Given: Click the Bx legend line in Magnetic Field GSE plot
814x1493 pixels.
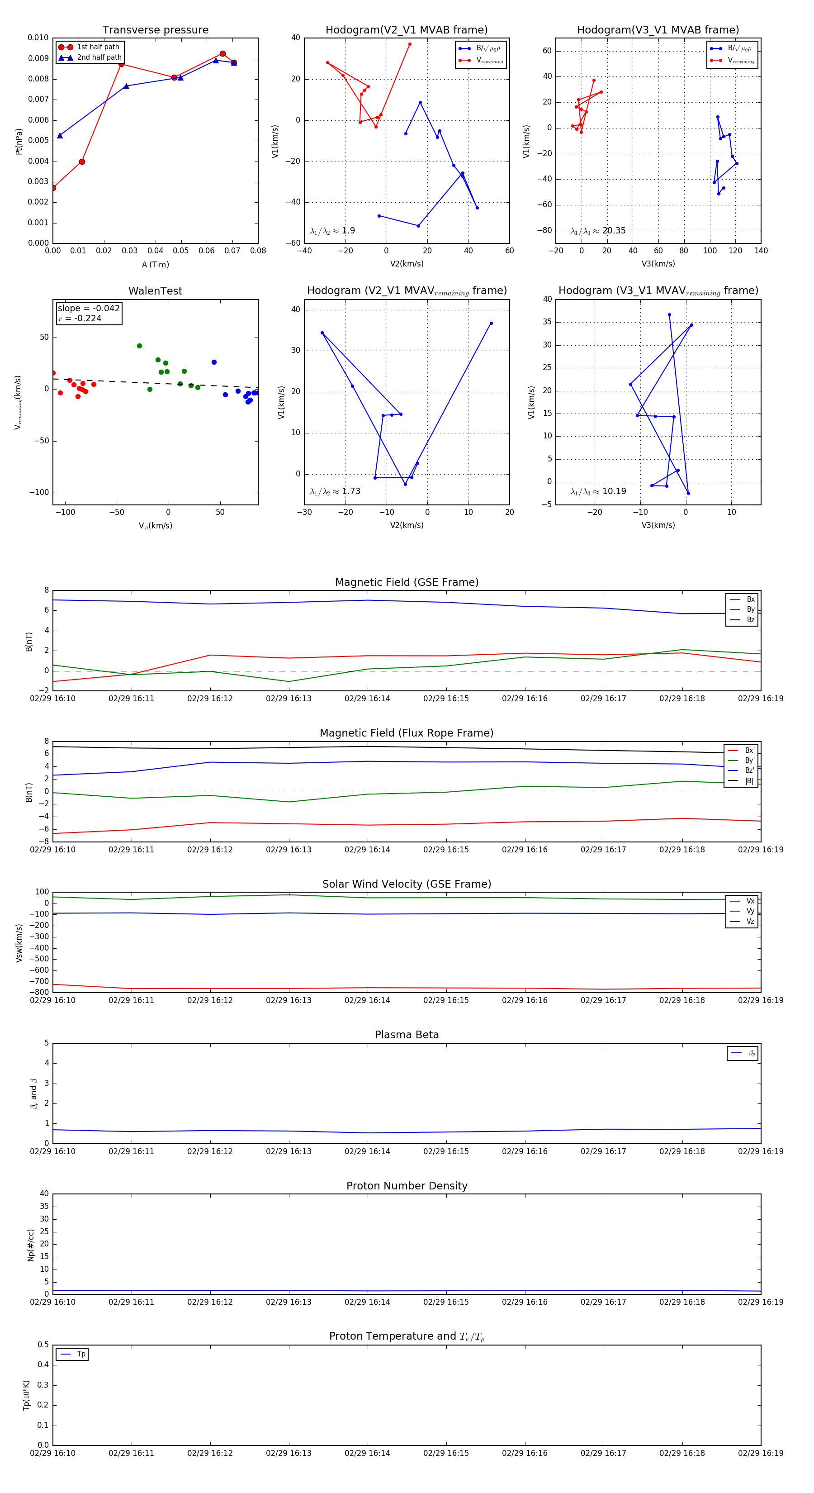Looking at the screenshot, I should tap(734, 599).
